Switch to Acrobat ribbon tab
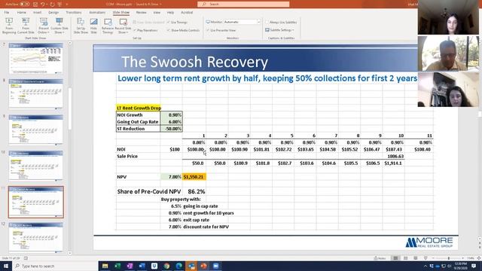 [187, 13]
